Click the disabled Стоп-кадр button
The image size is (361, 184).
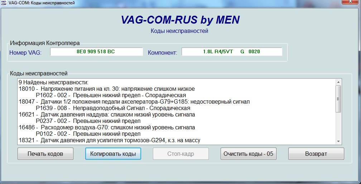tap(181, 154)
